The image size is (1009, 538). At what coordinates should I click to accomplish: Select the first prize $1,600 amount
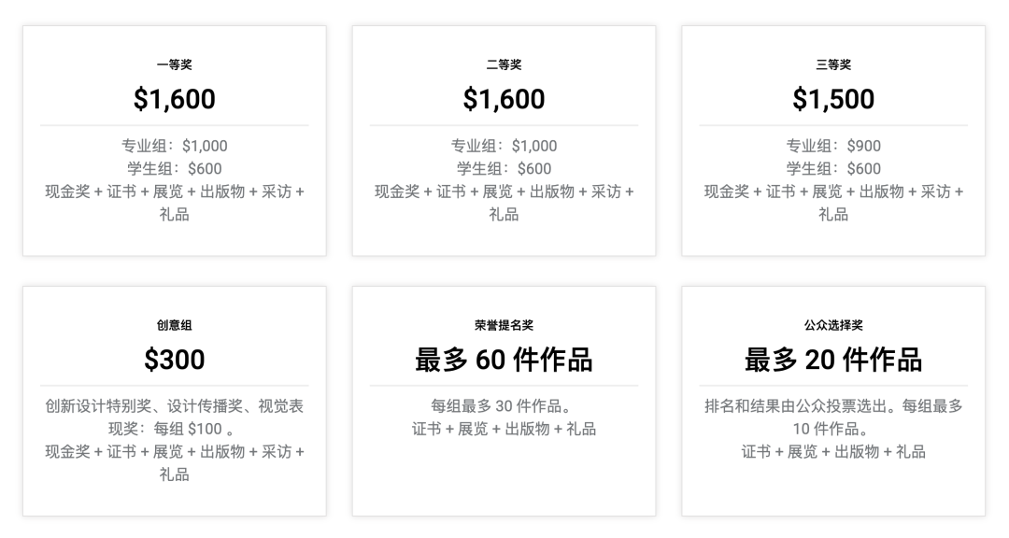175,99
